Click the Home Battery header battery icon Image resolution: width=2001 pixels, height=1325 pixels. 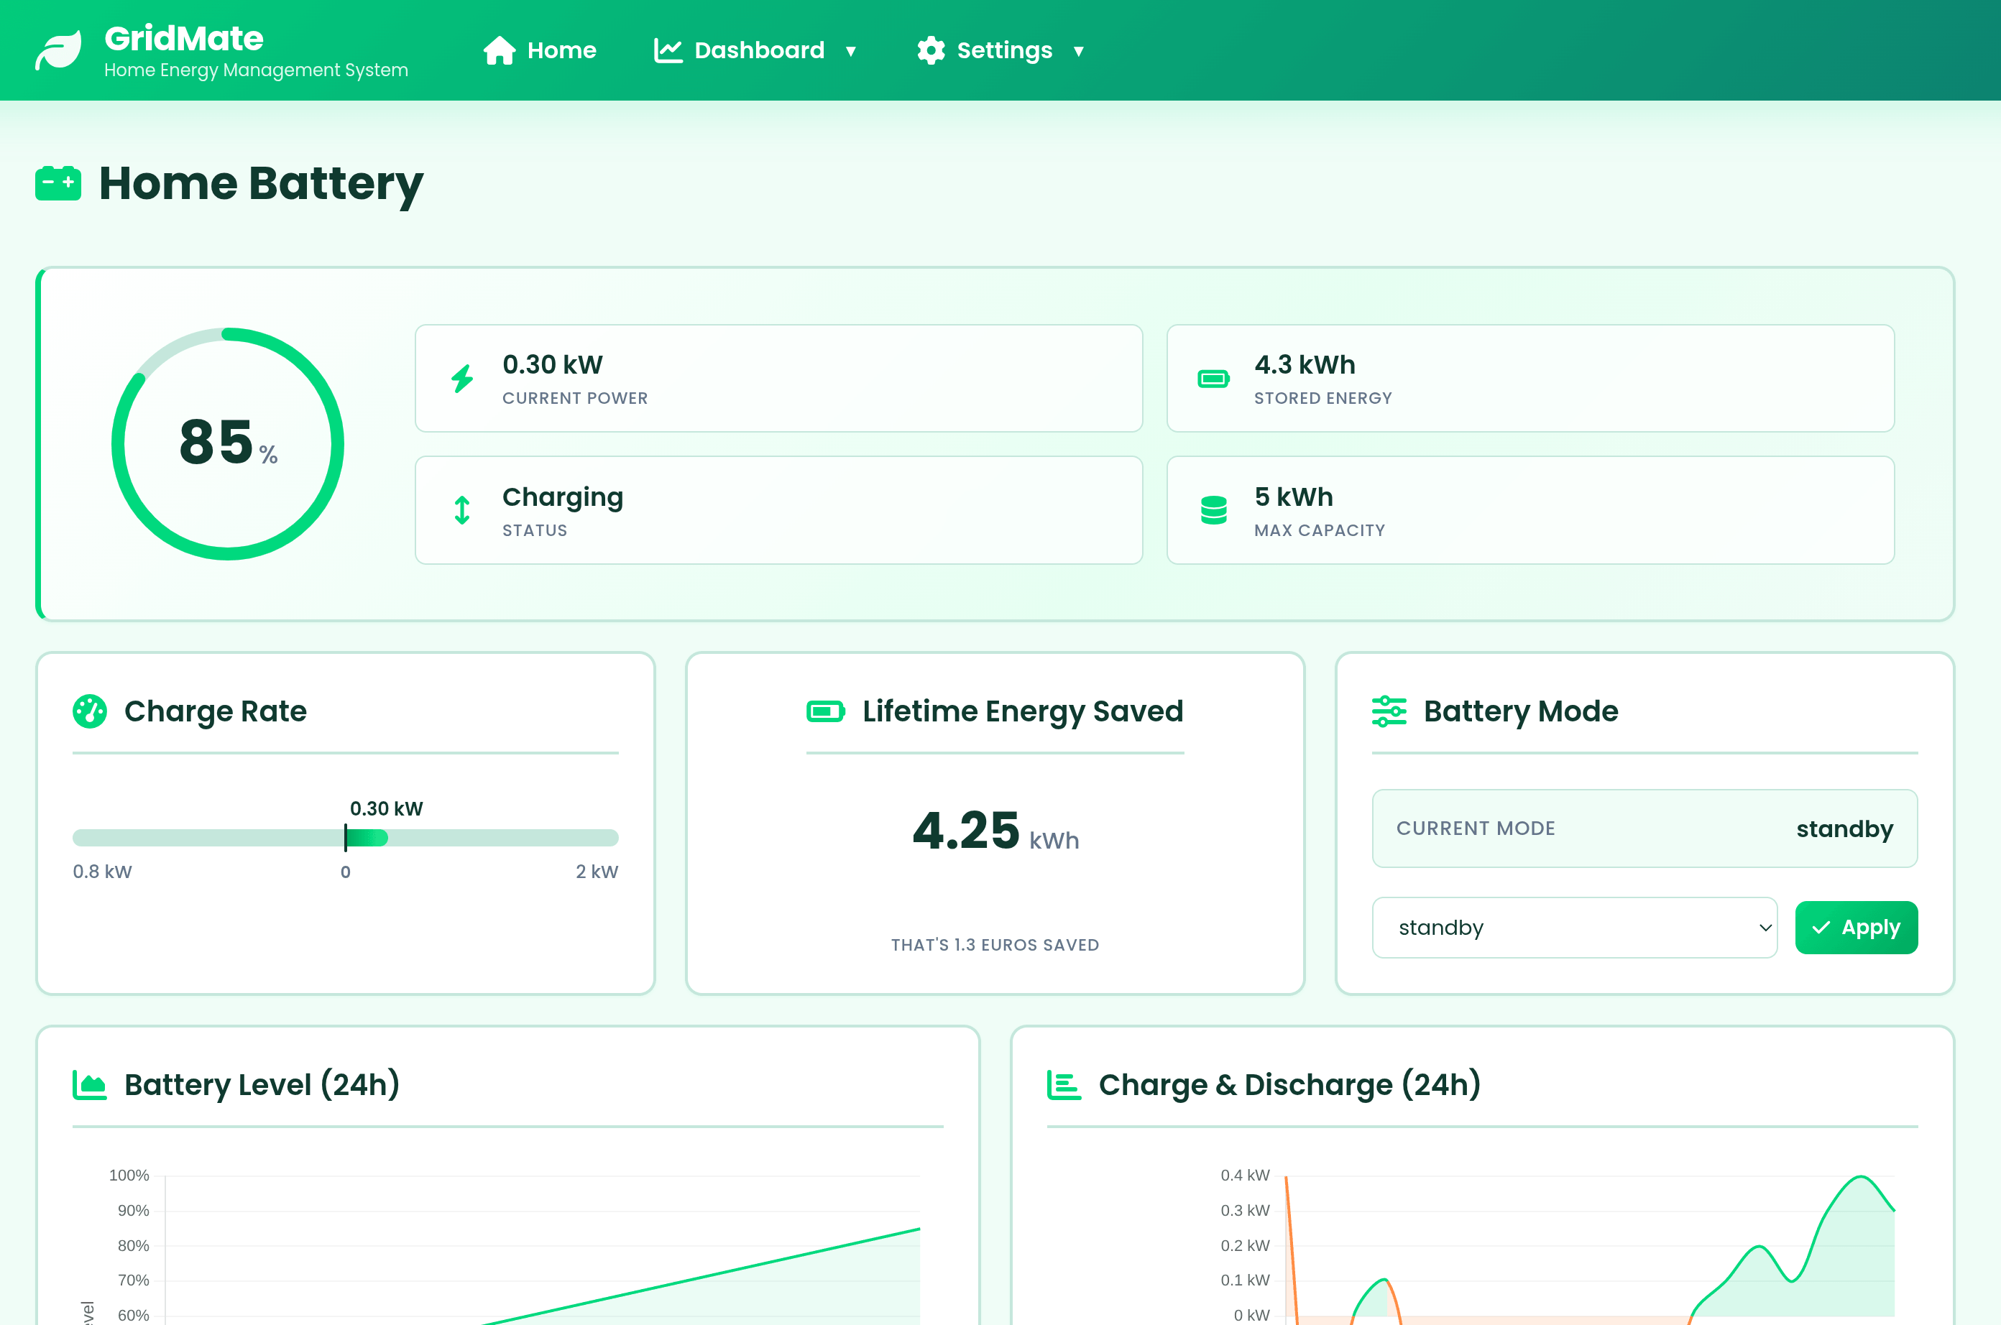pyautogui.click(x=57, y=183)
